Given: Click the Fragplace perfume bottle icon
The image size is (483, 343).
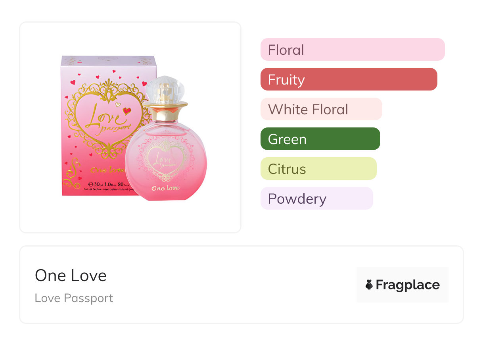Looking at the screenshot, I should click(x=369, y=285).
